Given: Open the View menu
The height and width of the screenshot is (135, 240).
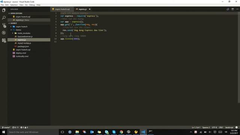Looking at the screenshot, I should 21,5.
